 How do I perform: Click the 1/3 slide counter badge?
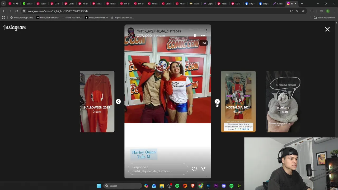(203, 43)
